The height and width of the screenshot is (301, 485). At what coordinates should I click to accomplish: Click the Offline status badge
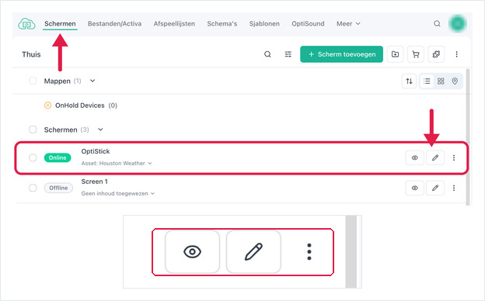58,188
